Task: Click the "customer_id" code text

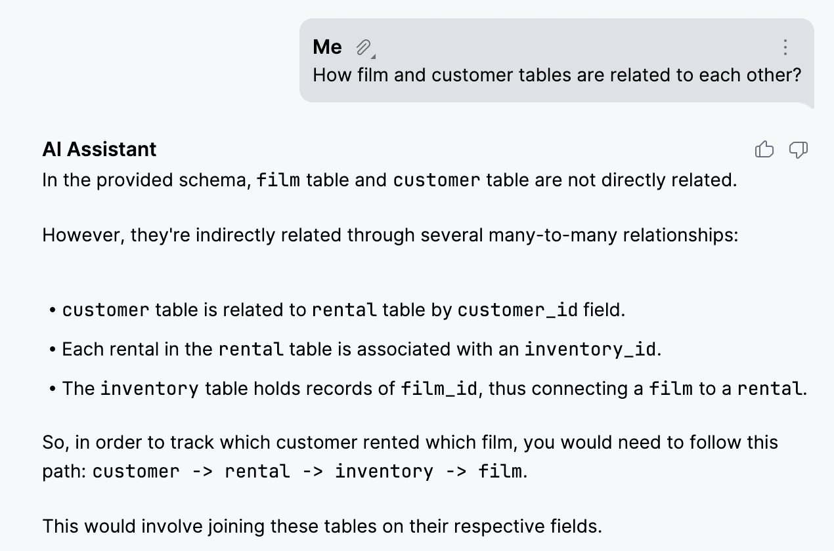Action: coord(517,310)
